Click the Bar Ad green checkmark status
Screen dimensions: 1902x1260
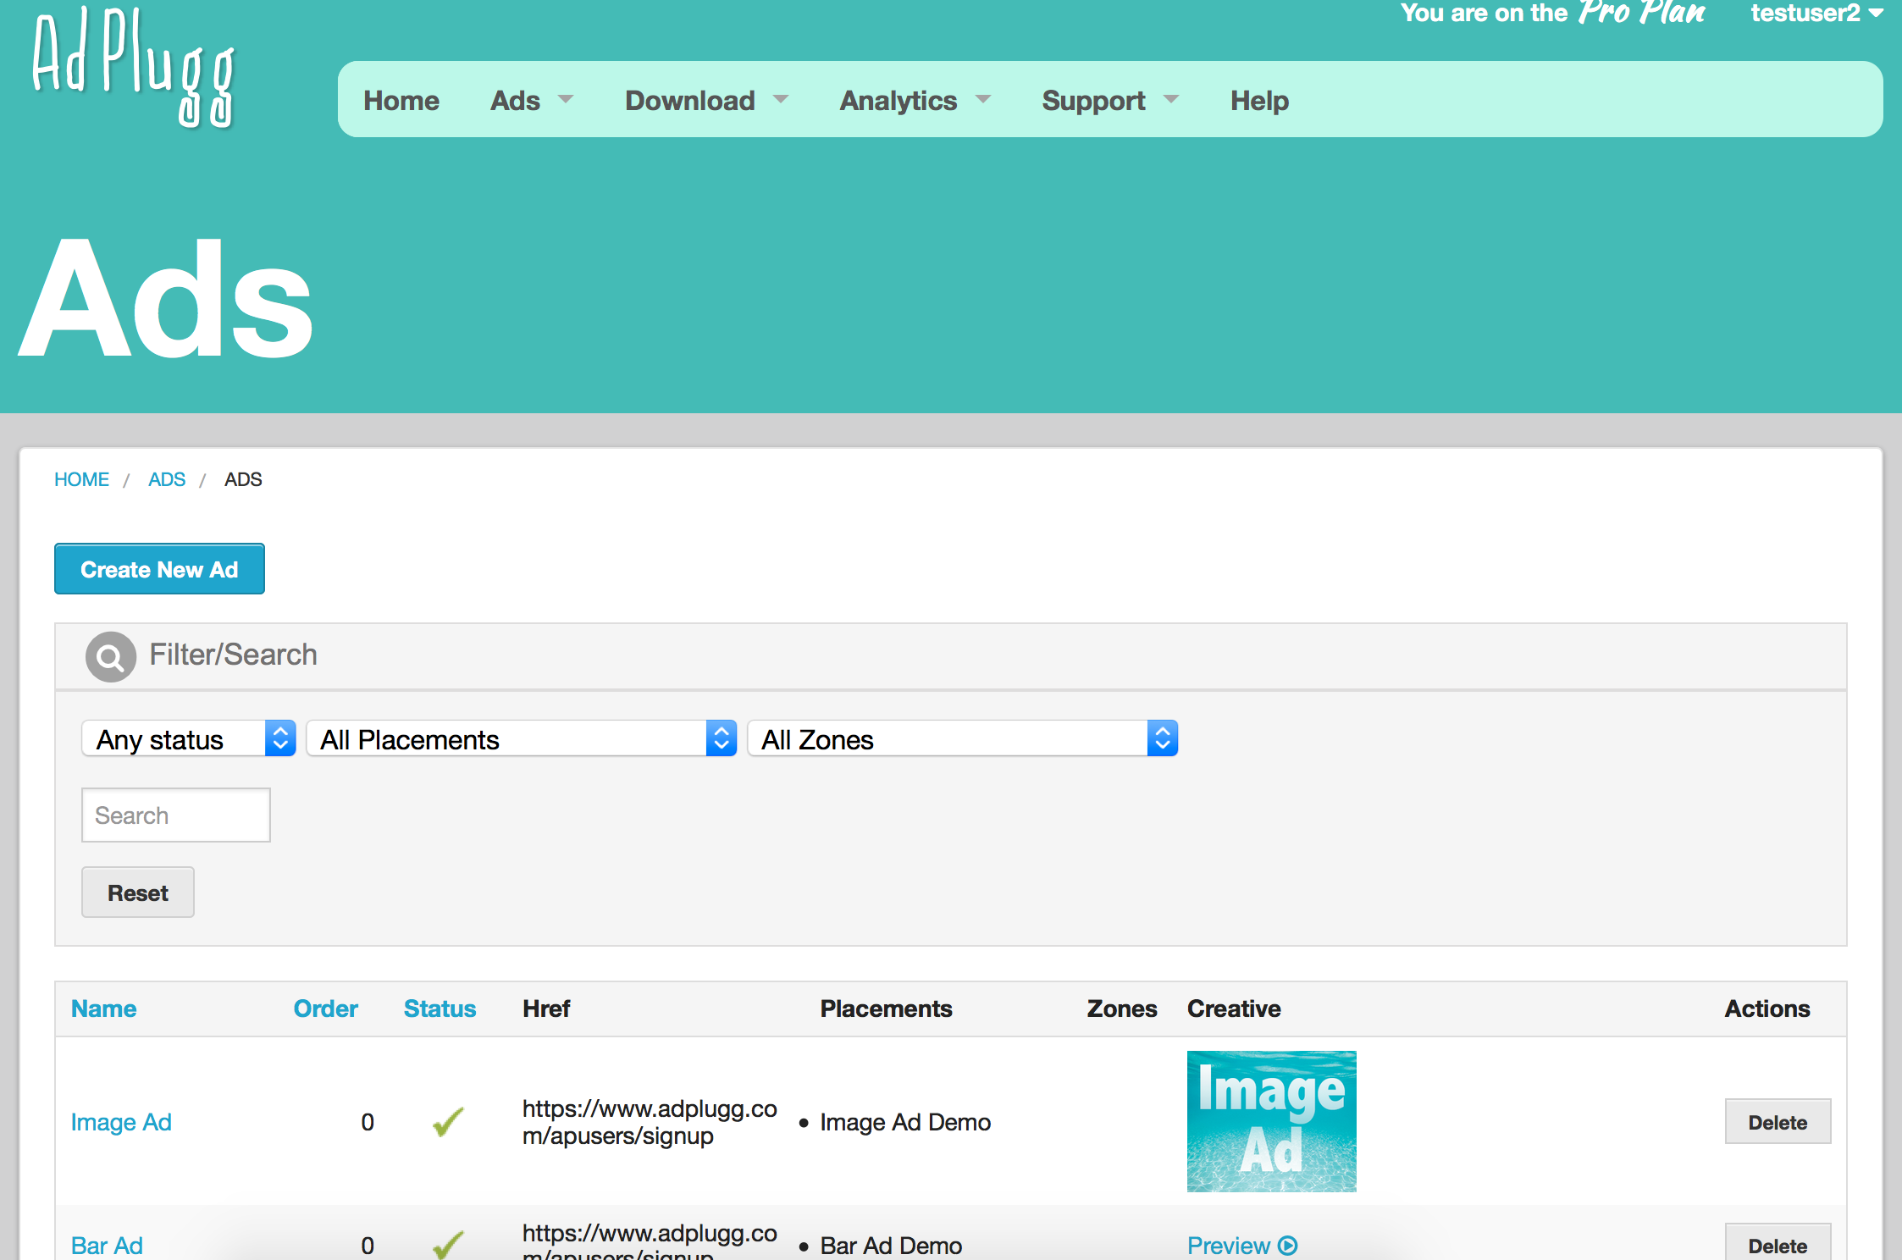[448, 1244]
